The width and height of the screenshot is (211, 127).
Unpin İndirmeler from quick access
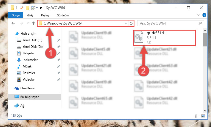point(58,60)
